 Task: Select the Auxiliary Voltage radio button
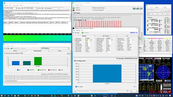tap(95, 40)
